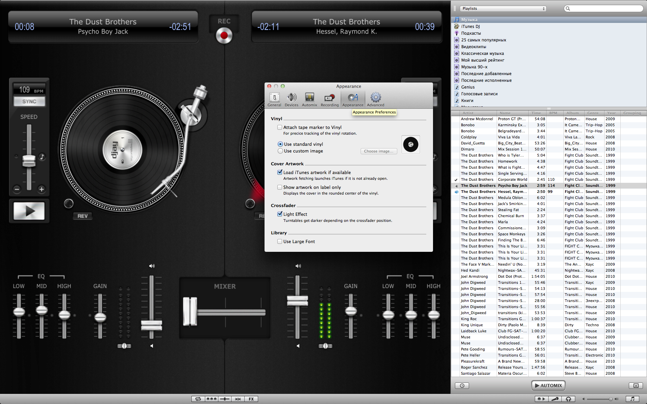Screen dimensions: 647x404
Task: Maximize left deck volume speaker icon
Action: click(x=152, y=266)
